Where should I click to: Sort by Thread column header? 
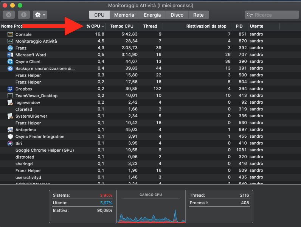[150, 26]
